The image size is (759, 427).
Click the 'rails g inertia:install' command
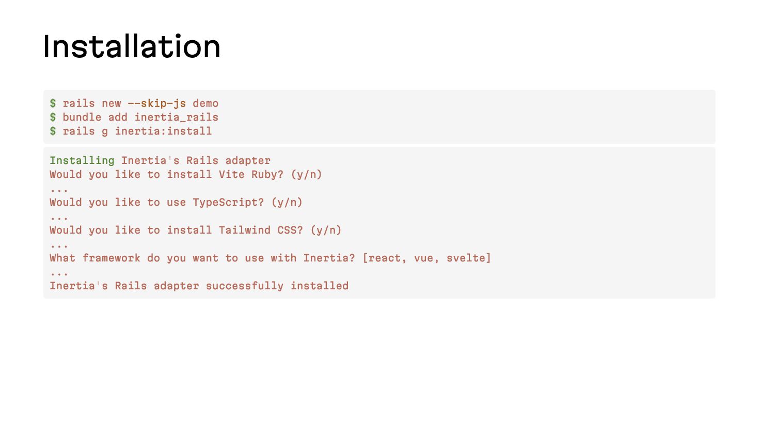[x=137, y=131]
